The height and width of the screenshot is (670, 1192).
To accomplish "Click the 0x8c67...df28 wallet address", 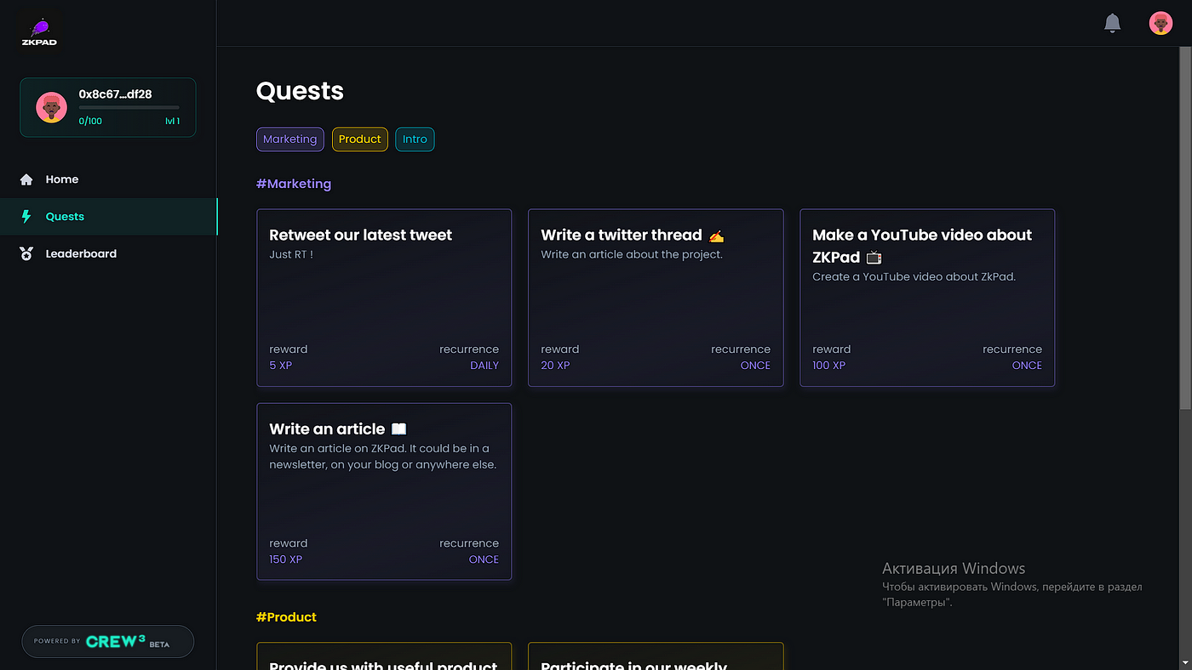I will pyautogui.click(x=115, y=94).
